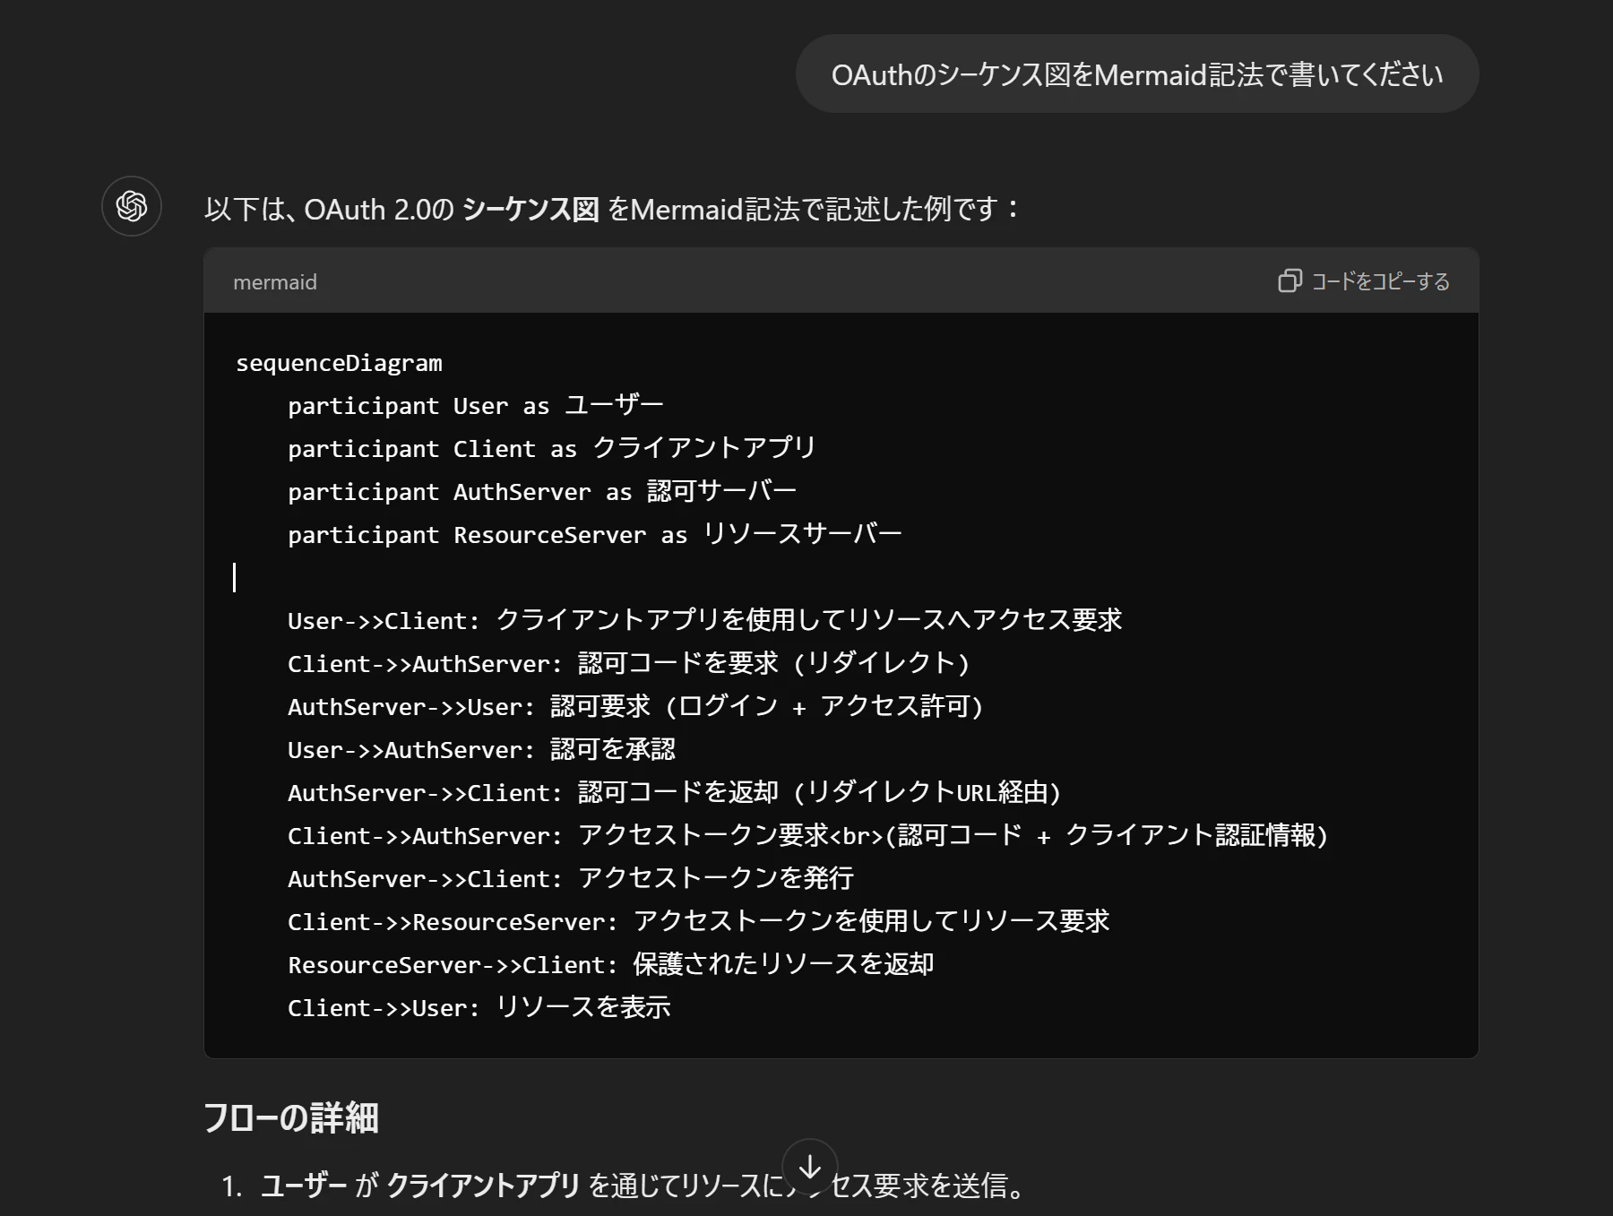The height and width of the screenshot is (1216, 1613).
Task: Click the コードをコピーする button label
Action: pos(1380,281)
